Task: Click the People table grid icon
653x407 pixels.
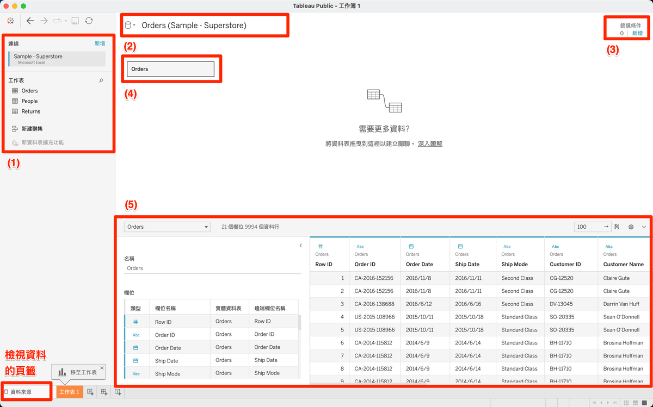Action: click(x=15, y=101)
